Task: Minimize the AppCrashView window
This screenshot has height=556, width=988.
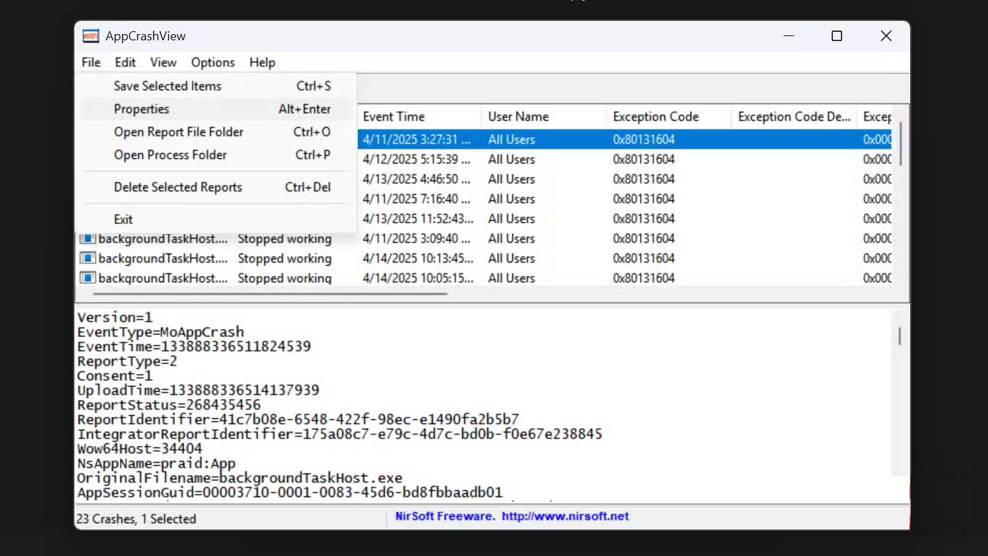Action: pos(788,36)
